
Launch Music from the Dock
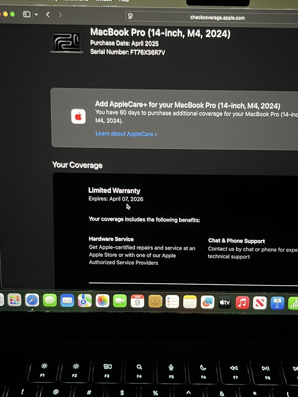pos(242,303)
